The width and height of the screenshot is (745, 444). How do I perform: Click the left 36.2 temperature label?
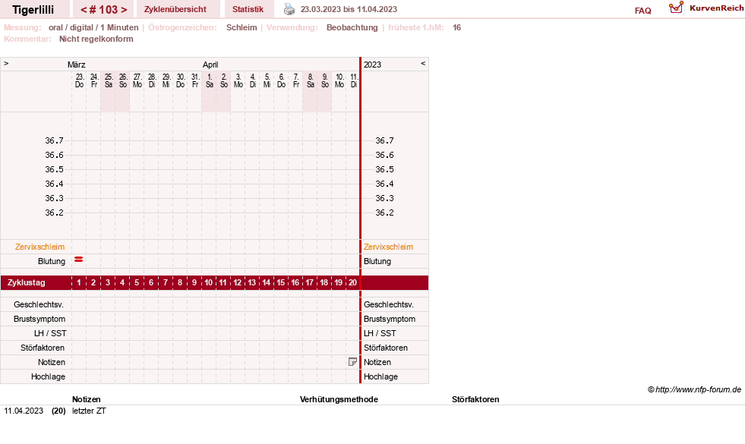coord(54,213)
